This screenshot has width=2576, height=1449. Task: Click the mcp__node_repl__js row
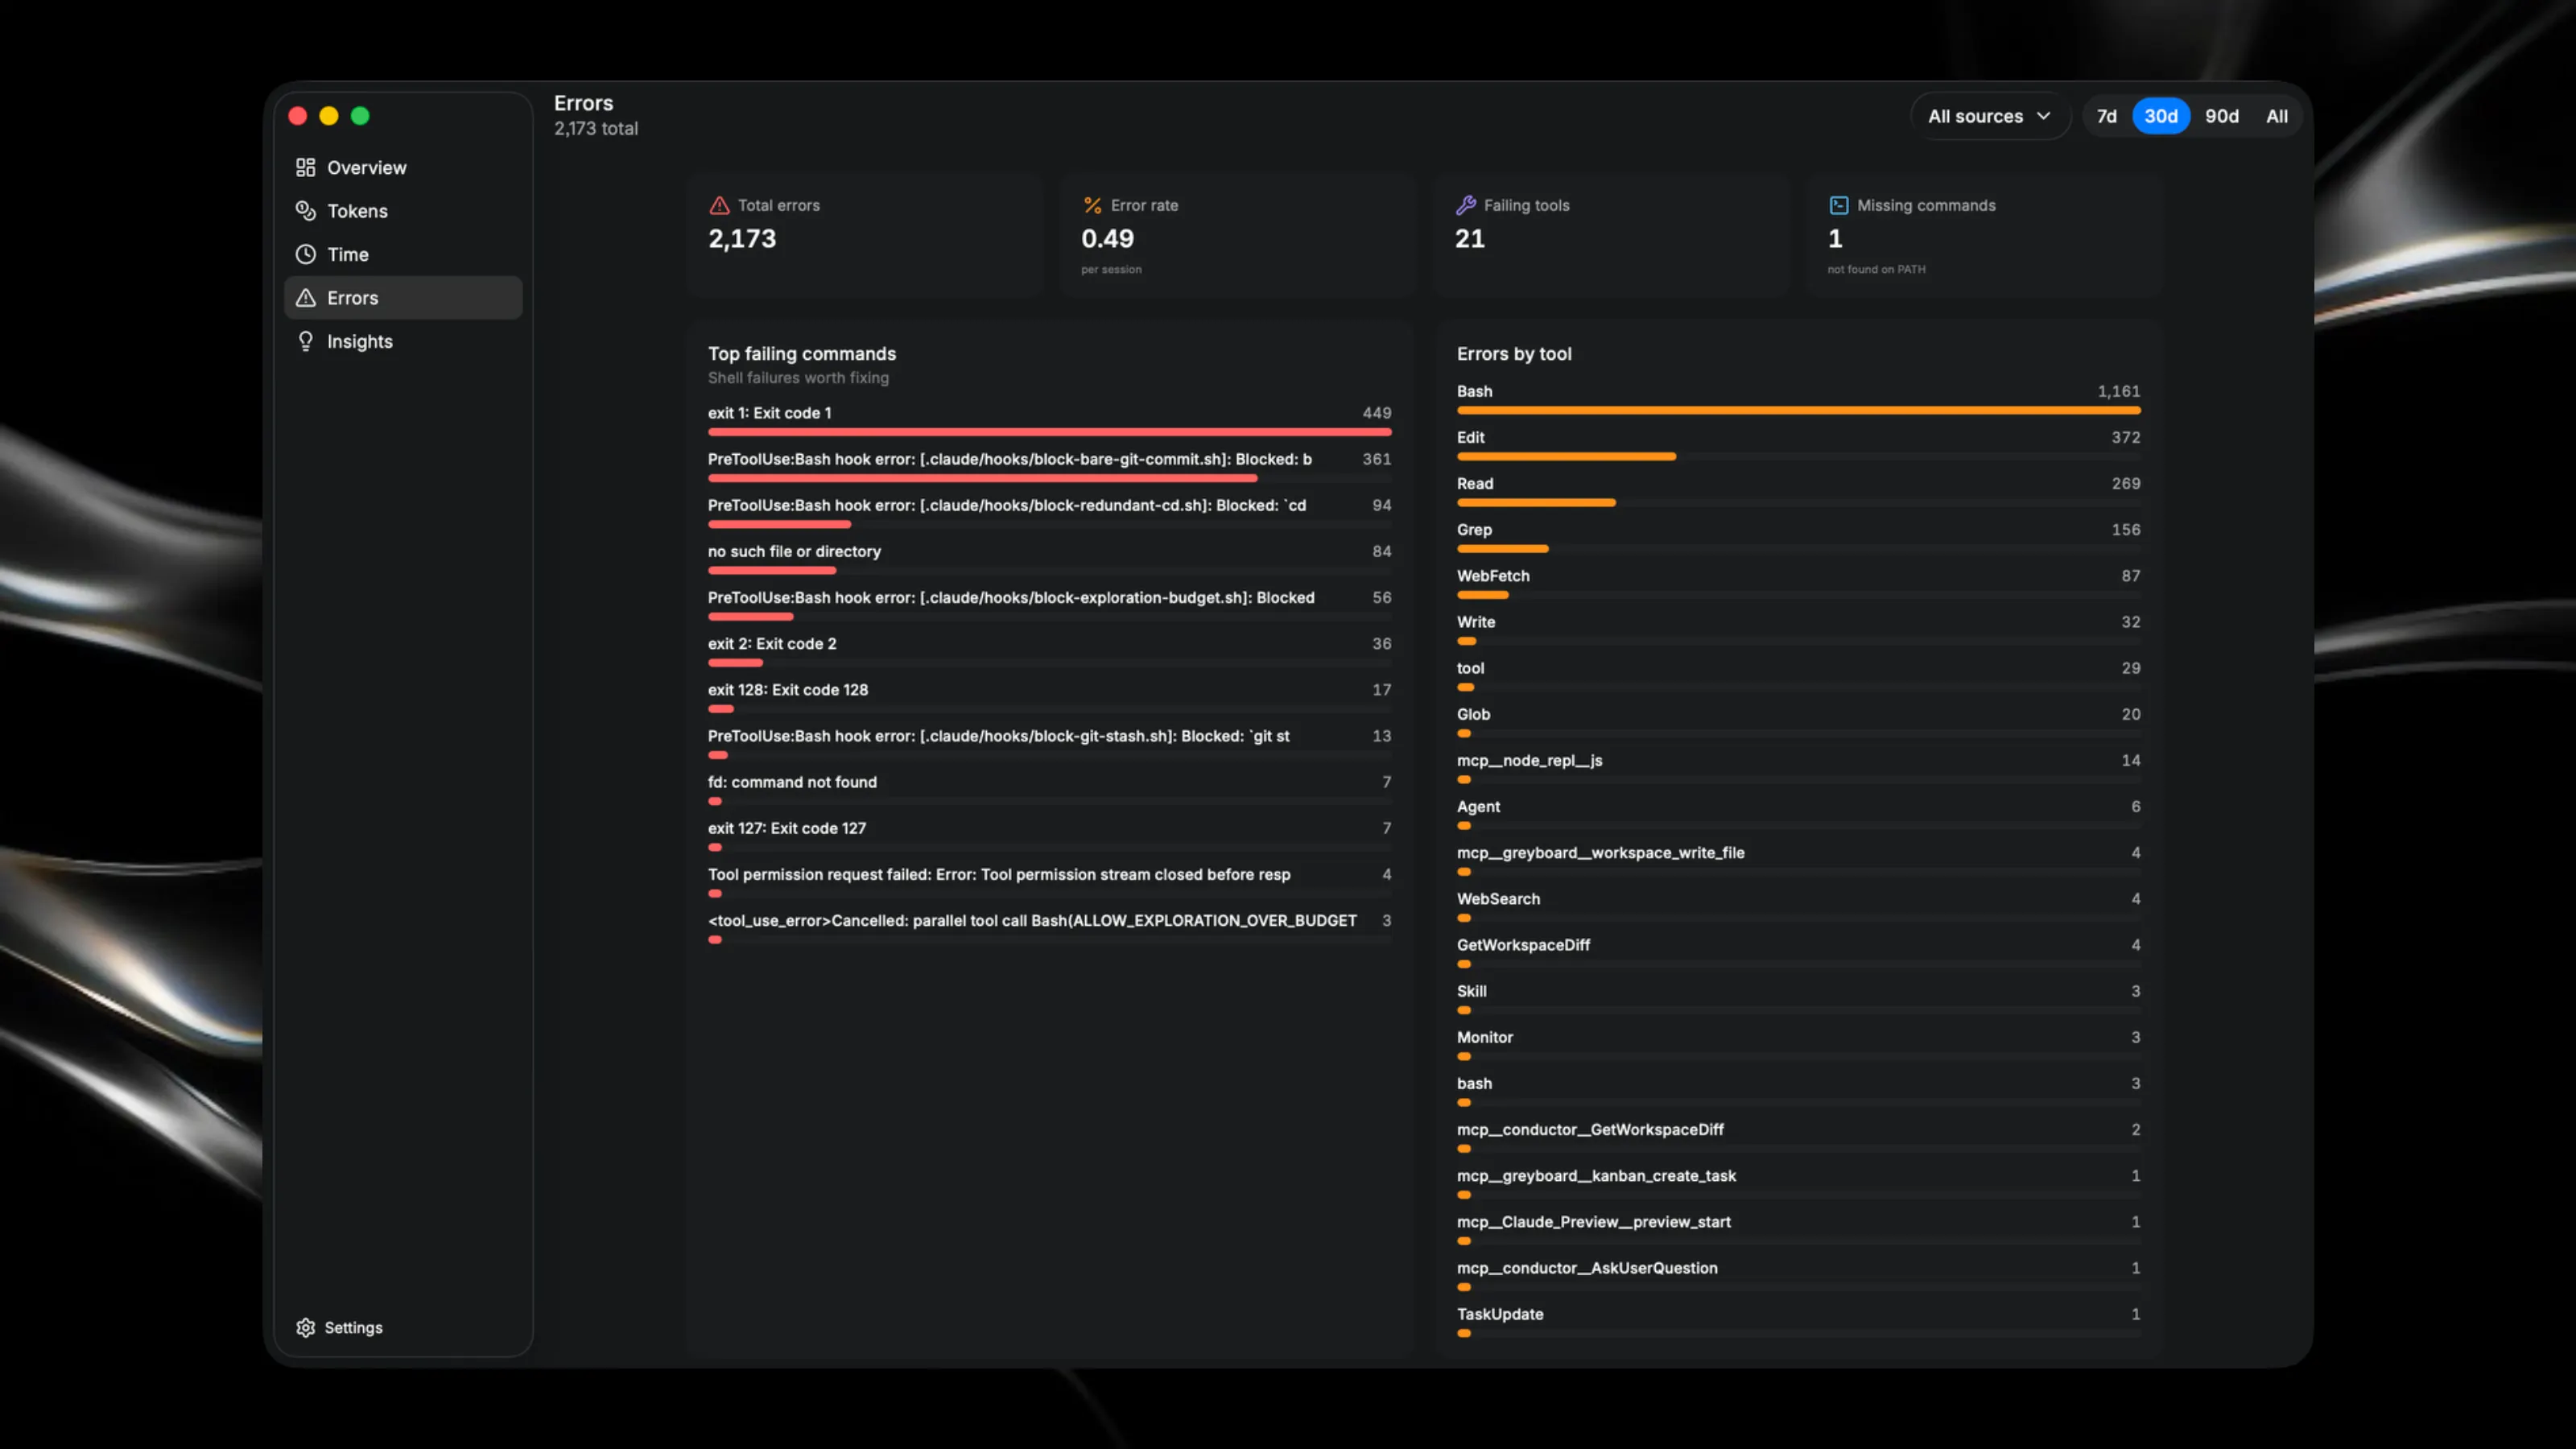click(x=1798, y=768)
